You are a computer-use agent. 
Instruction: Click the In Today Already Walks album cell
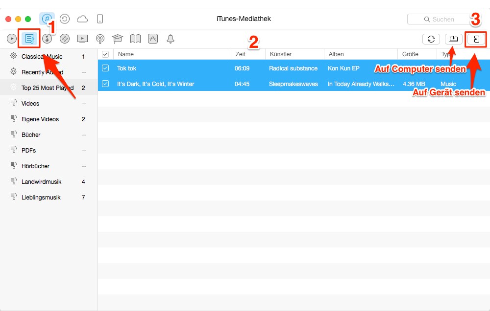361,84
